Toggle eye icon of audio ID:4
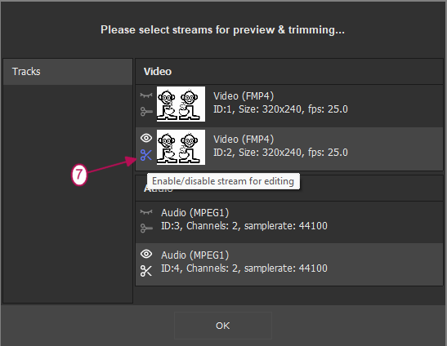Viewport: 447px width, 346px height. [146, 254]
